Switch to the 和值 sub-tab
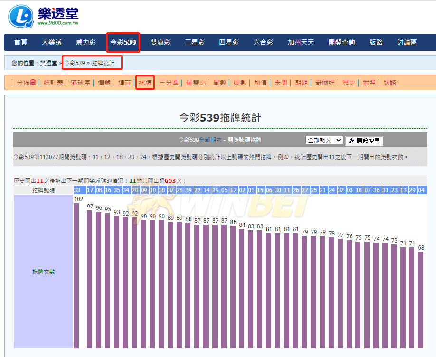 click(261, 83)
